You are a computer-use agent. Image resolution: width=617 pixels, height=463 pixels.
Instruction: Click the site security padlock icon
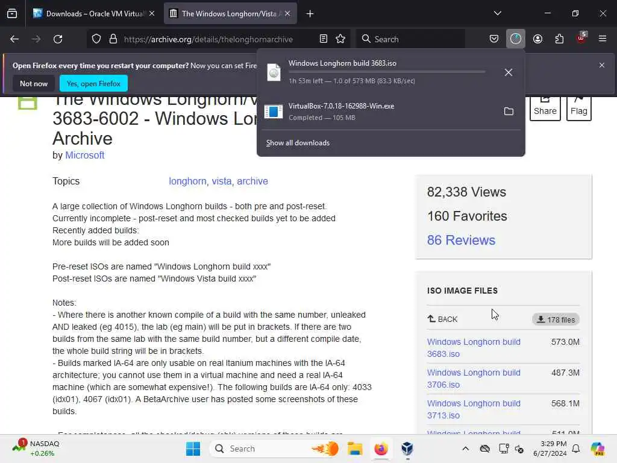113,39
